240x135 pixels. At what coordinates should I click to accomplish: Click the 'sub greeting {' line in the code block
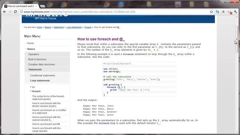click(112, 84)
